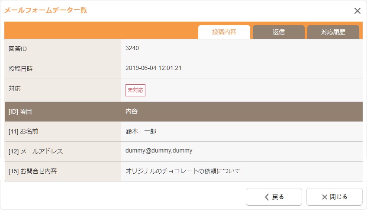The image size is (367, 210).
Task: Click the inquiry text about オリジナルのチョコレート
Action: [183, 171]
